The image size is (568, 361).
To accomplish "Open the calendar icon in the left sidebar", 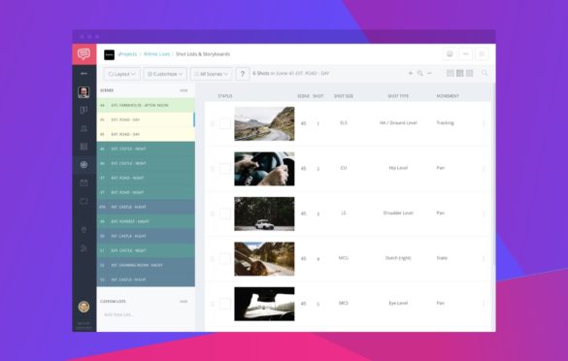I will coord(84,182).
